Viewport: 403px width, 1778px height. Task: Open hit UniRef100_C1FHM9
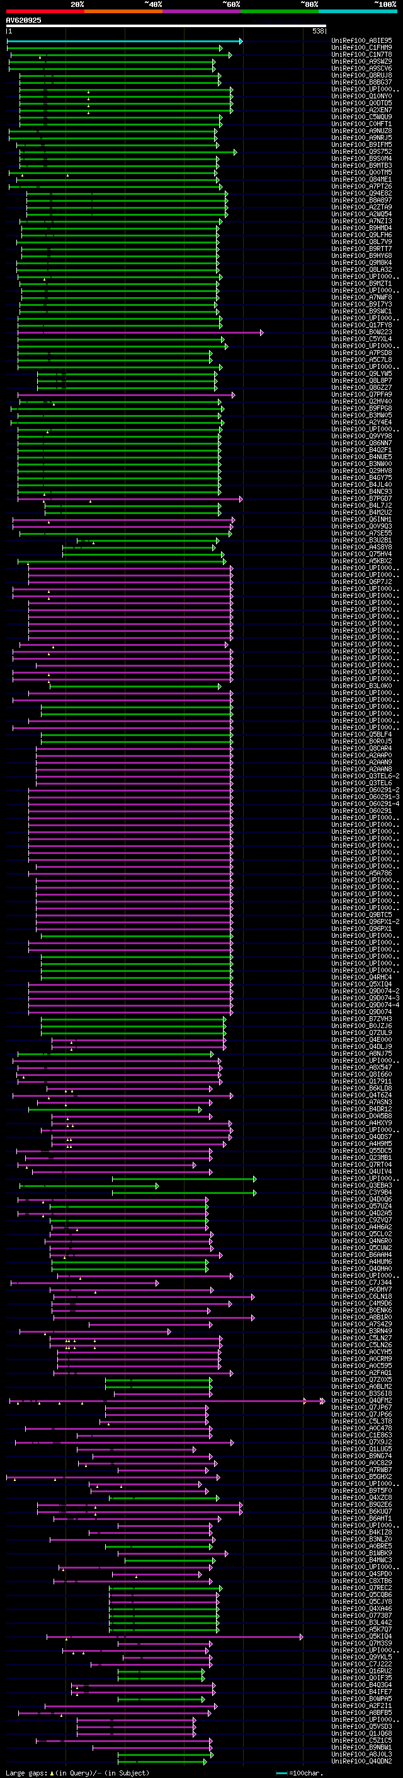361,48
